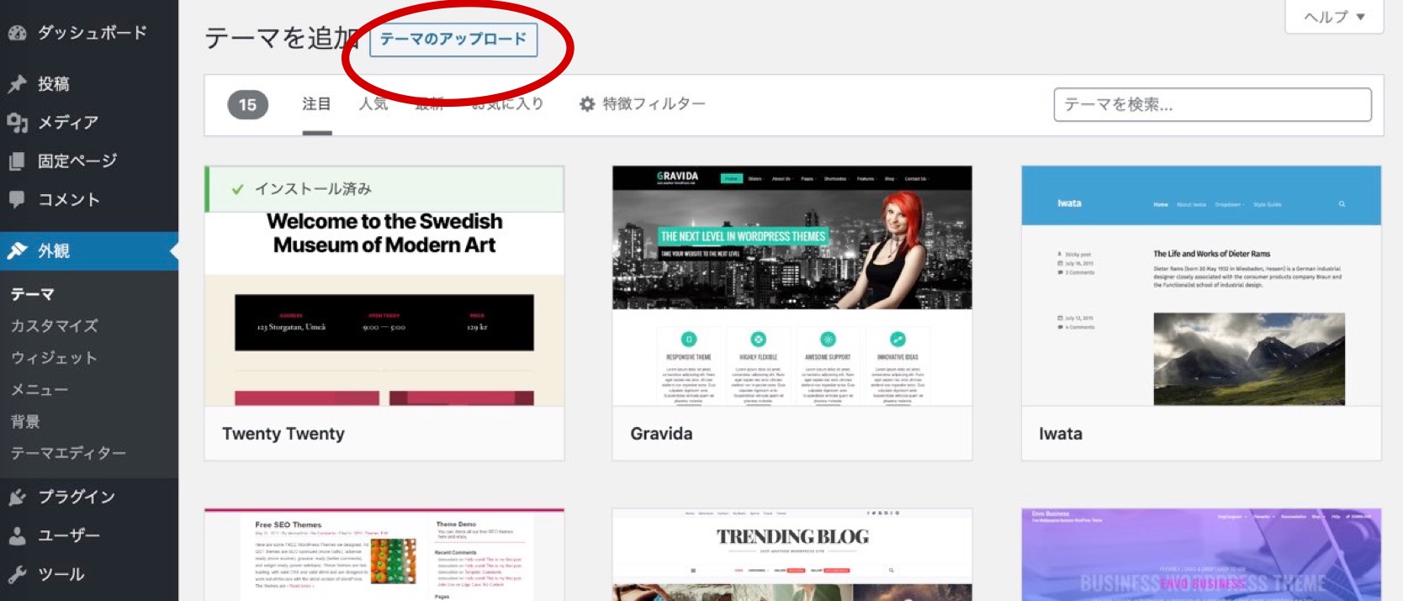Select the Iwata theme preview

[1200, 286]
